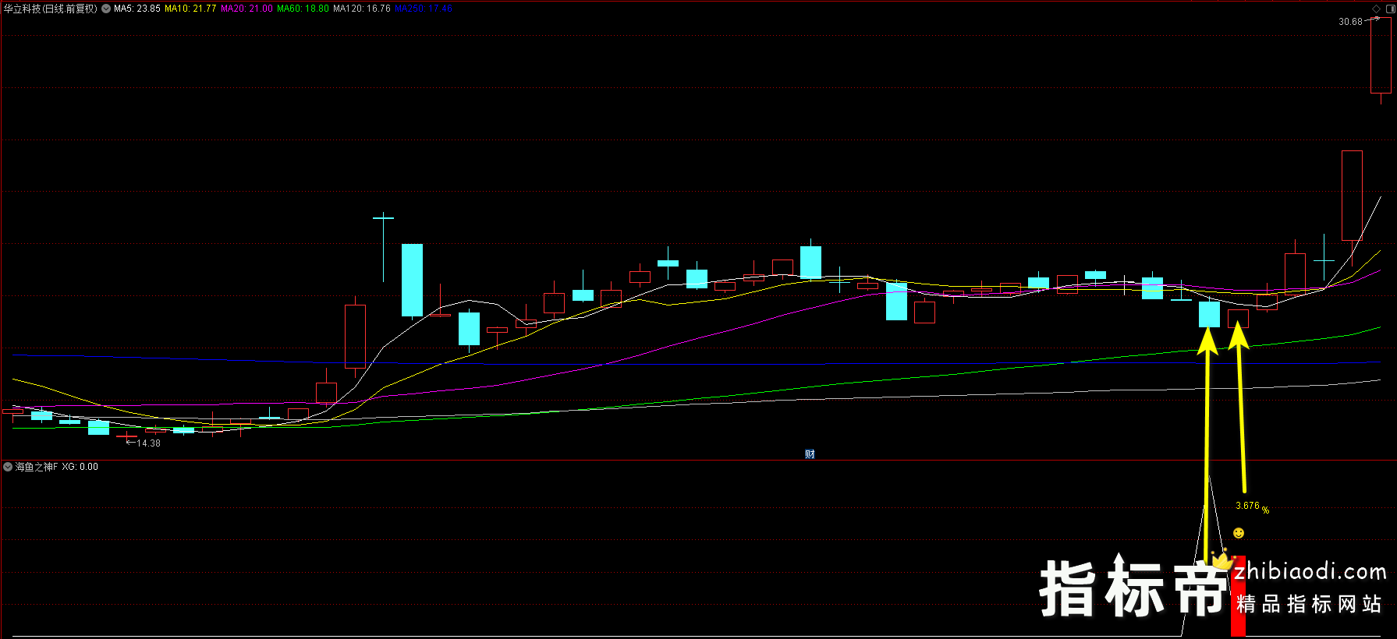Select the blue MA250 label
This screenshot has height=639, width=1397.
tap(424, 9)
